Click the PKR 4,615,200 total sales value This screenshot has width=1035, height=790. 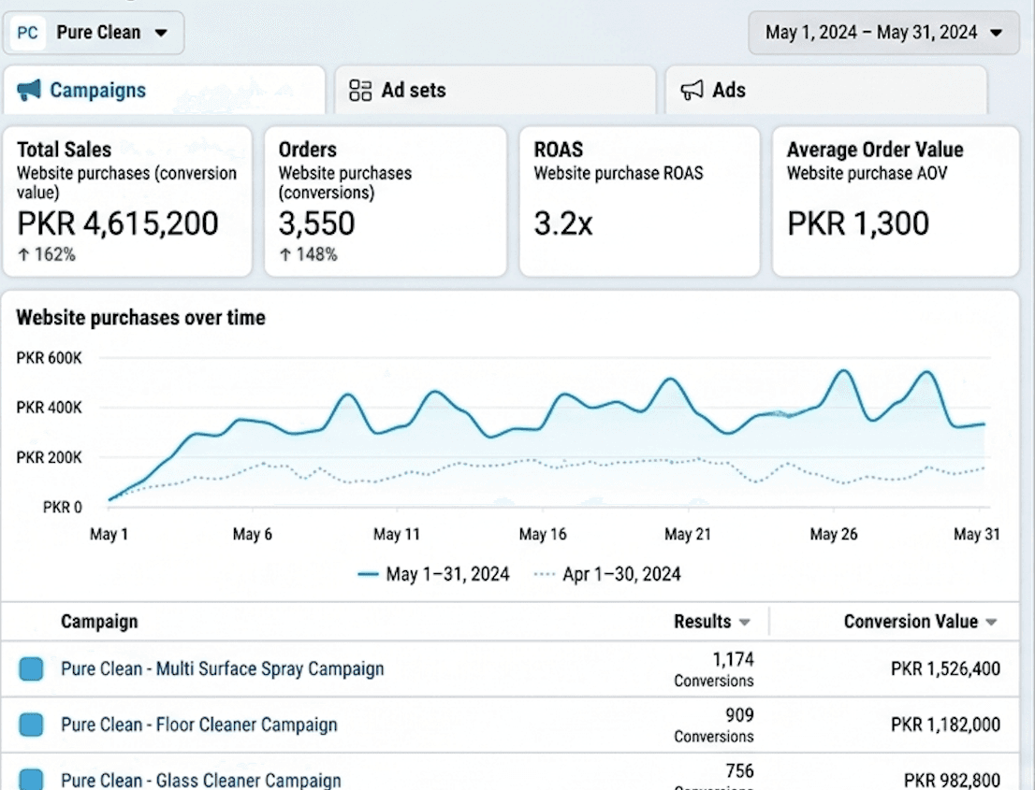118,223
